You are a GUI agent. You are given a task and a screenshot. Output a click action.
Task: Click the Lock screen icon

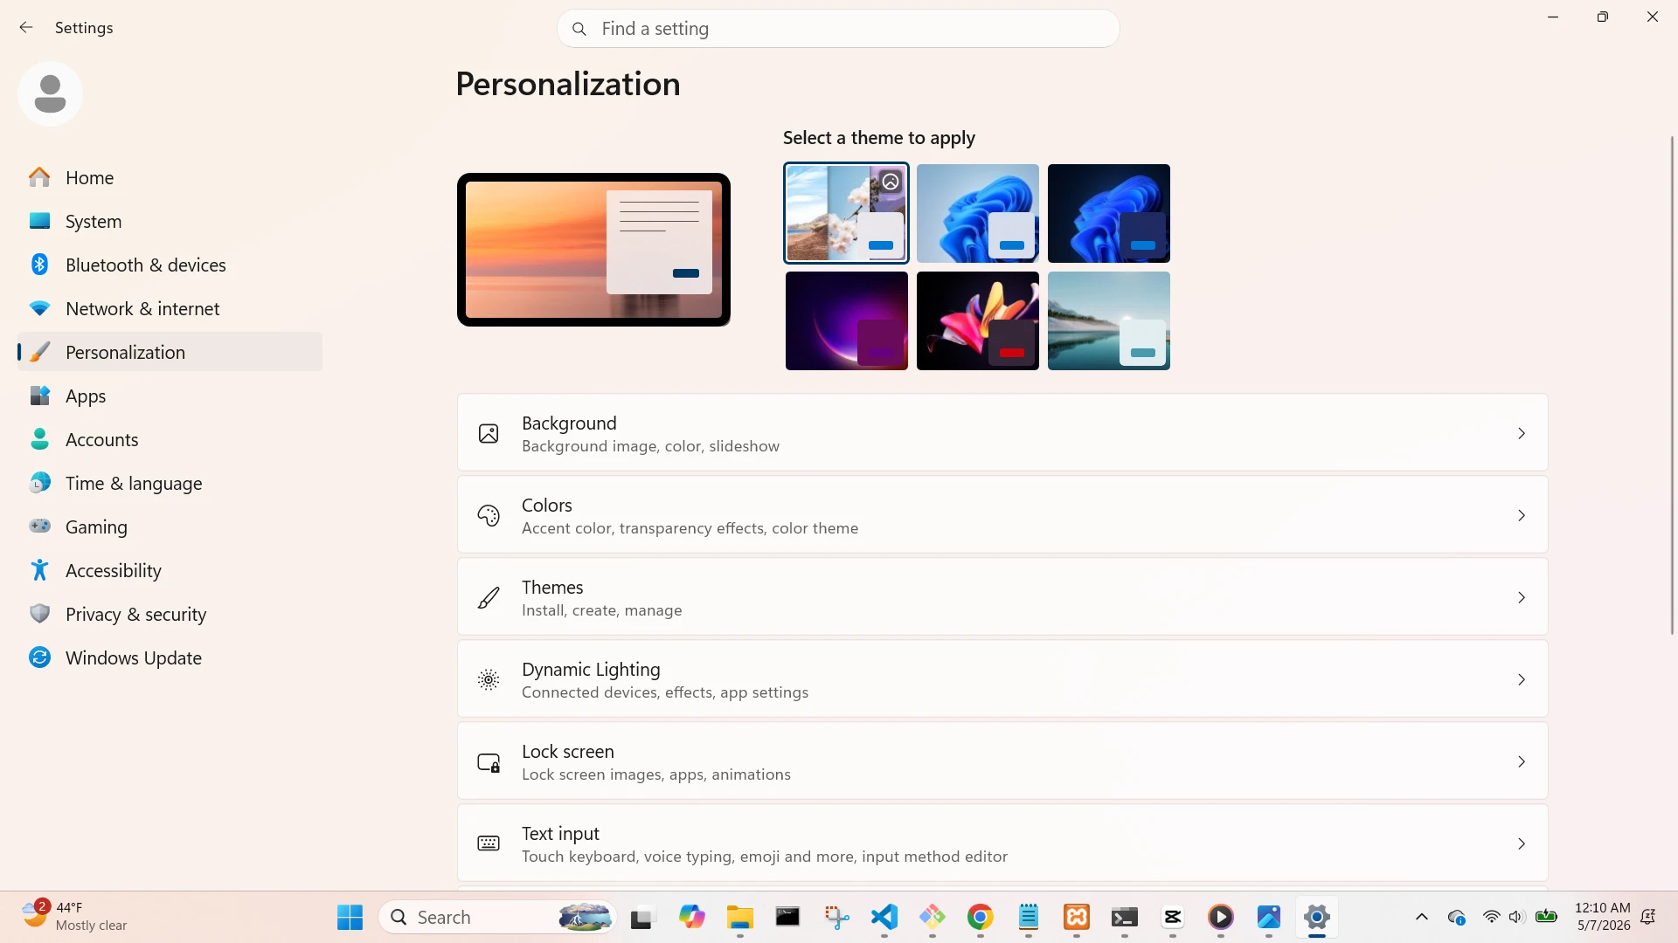(489, 762)
